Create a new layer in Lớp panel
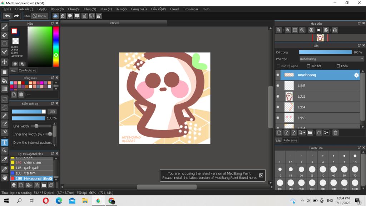 point(279,133)
